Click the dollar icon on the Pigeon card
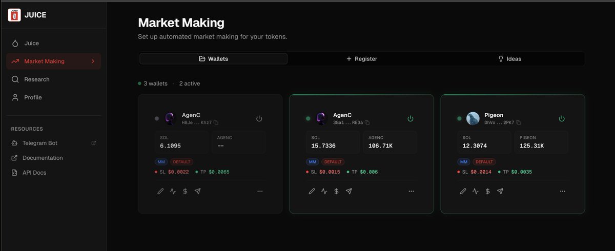 coord(487,191)
